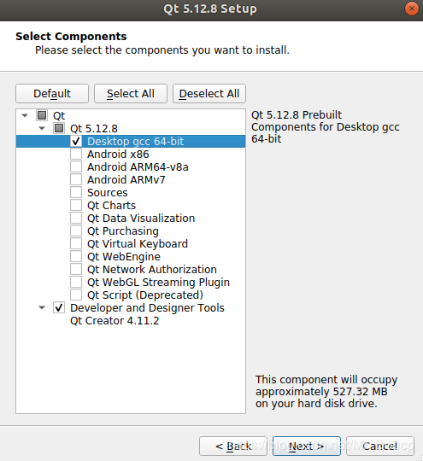Click the 'Qt 5.12.8 Setup' title bar
Screen dimensions: 423x461
pyautogui.click(x=210, y=9)
